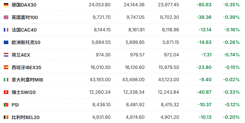
Task: Click the German flag icon
Action: tap(6, 5)
